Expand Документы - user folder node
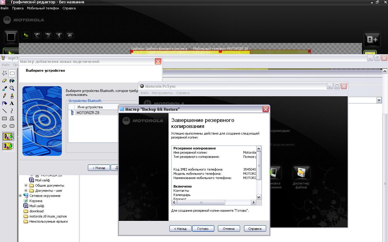This screenshot has width=388, height=242. point(26,191)
